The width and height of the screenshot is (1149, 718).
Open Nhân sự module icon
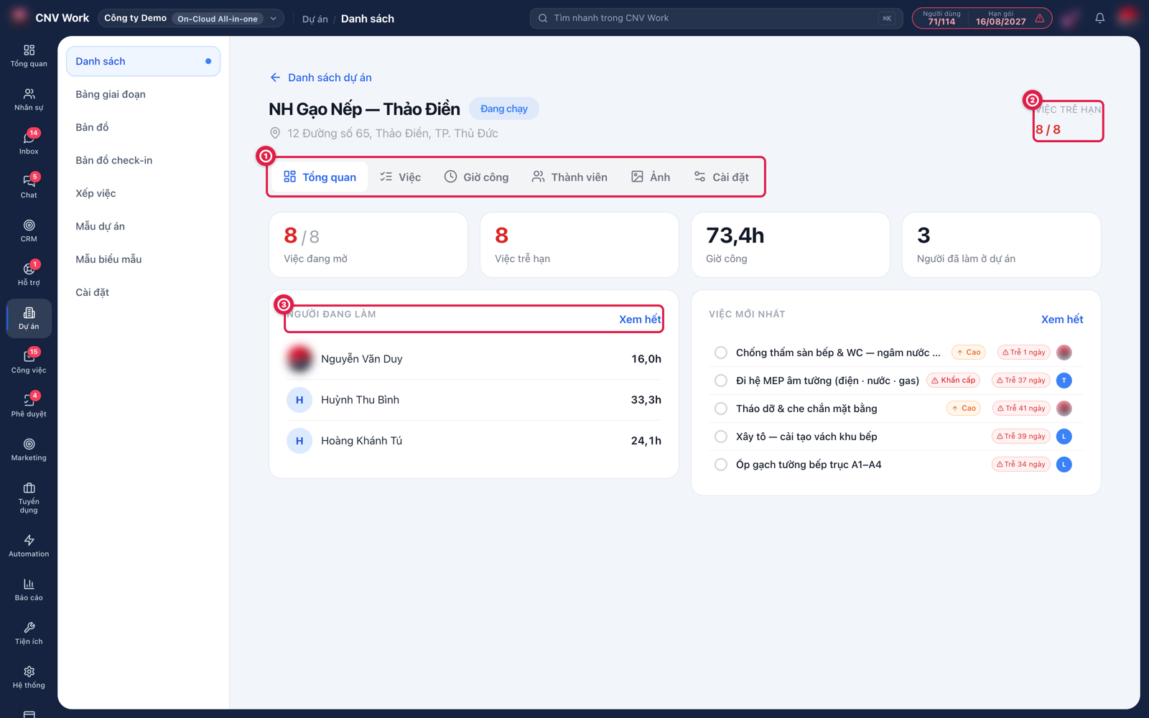tap(29, 100)
